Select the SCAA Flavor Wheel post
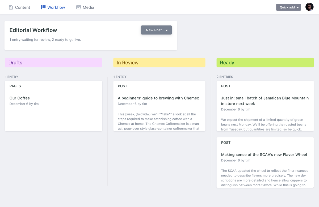Image resolution: width=319 pixels, height=207 pixels. coord(265,162)
